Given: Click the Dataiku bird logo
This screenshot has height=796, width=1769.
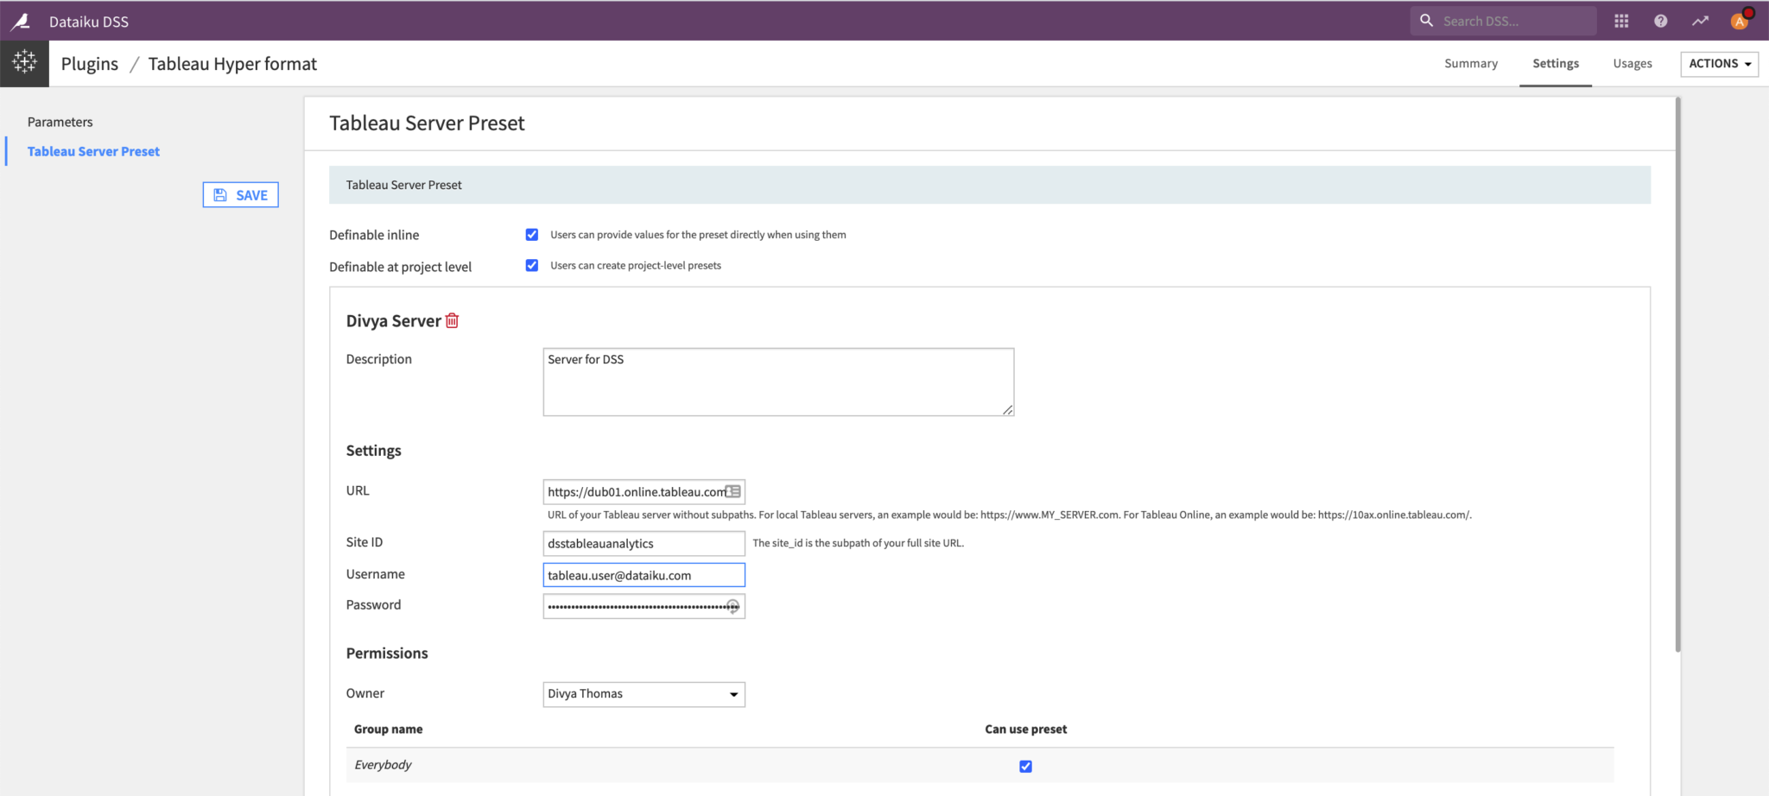Looking at the screenshot, I should point(21,21).
